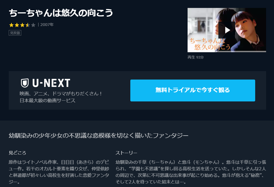Click the U-NEXT wordmark text
The height and width of the screenshot is (187, 274).
51,83
